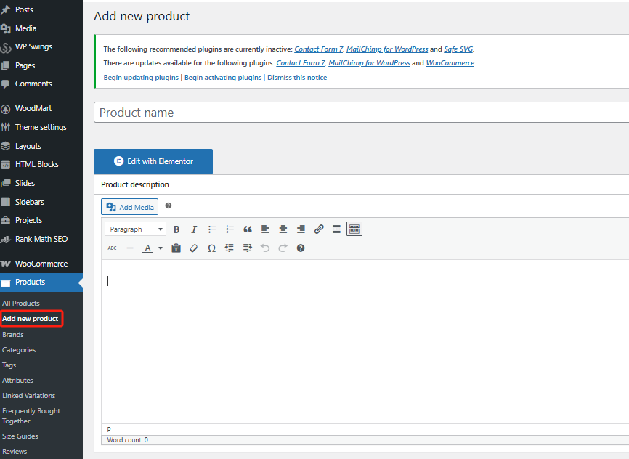Toggle strikethrough formatting
629x459 pixels.
(x=112, y=248)
